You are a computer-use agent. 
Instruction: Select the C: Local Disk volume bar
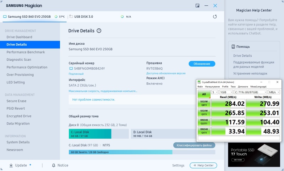(x=99, y=134)
